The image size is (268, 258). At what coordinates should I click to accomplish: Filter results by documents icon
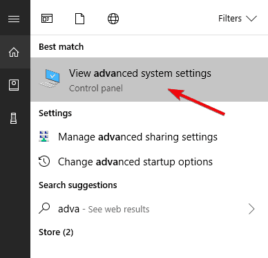[x=79, y=19]
